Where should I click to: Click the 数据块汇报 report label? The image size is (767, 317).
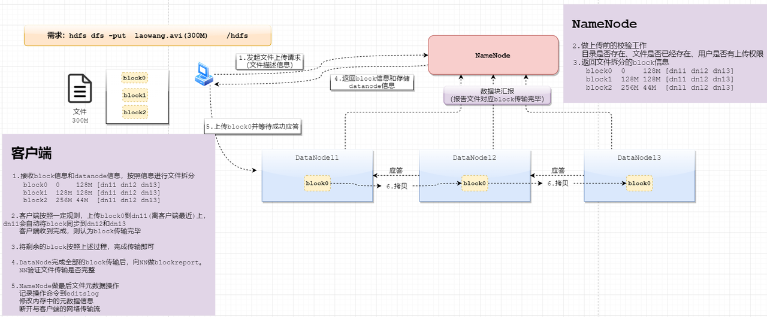click(498, 95)
